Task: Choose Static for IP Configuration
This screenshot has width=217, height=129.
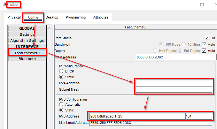Action: (x=61, y=77)
